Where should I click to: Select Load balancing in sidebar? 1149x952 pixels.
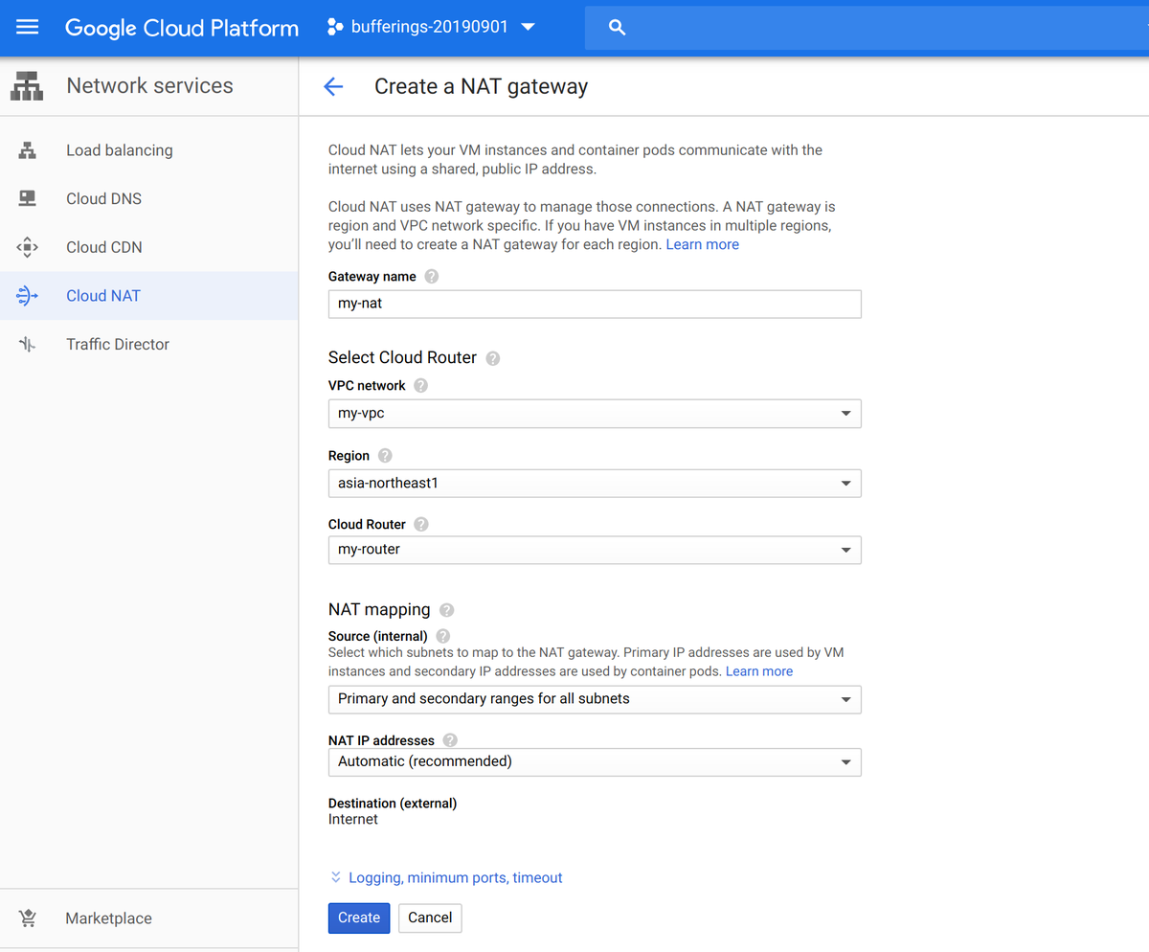(x=149, y=150)
